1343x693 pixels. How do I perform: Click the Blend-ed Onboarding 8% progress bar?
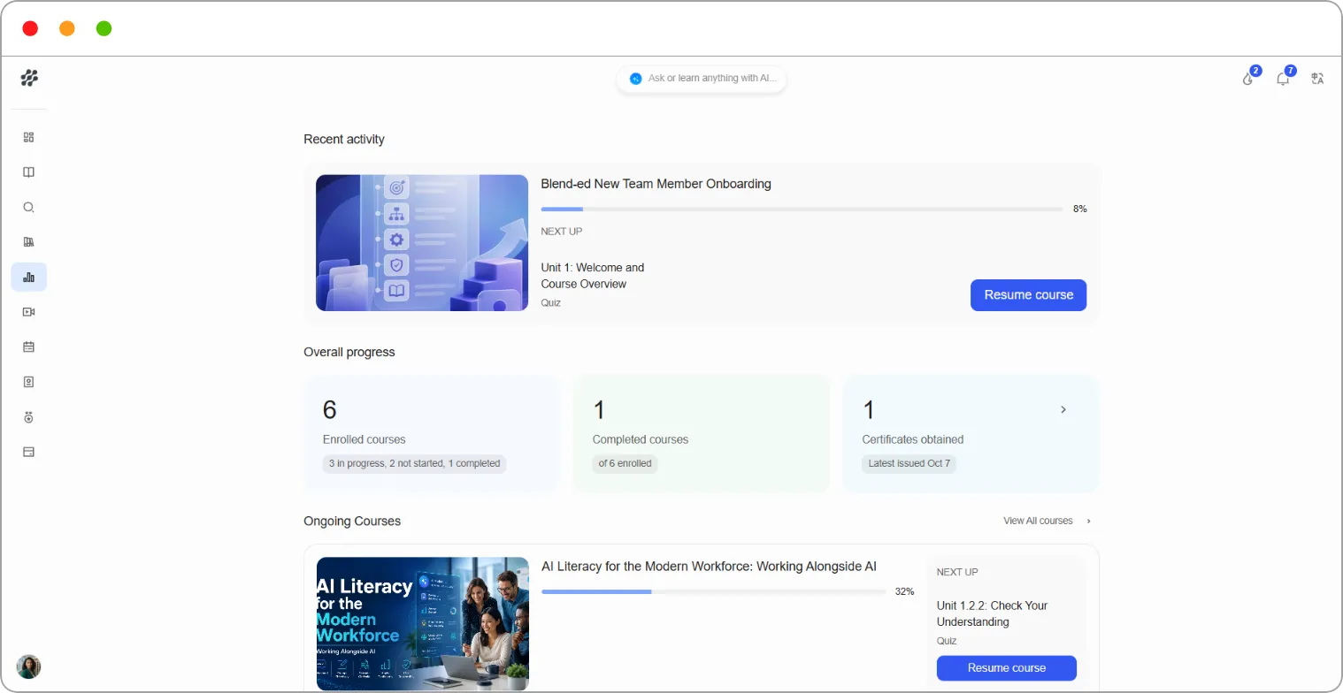pos(802,209)
